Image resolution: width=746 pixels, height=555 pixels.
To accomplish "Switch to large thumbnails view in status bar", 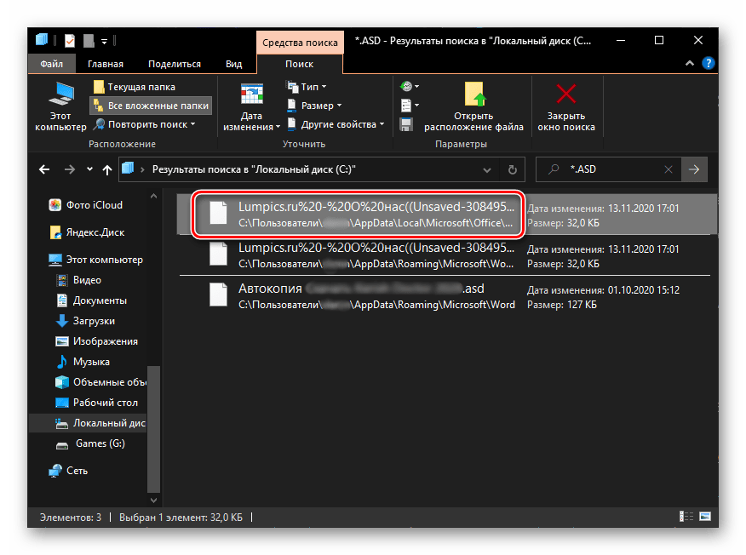I will pos(703,517).
